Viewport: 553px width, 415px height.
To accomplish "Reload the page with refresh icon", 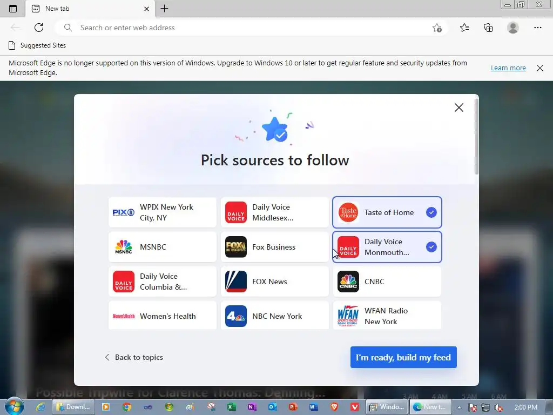I will tap(39, 28).
